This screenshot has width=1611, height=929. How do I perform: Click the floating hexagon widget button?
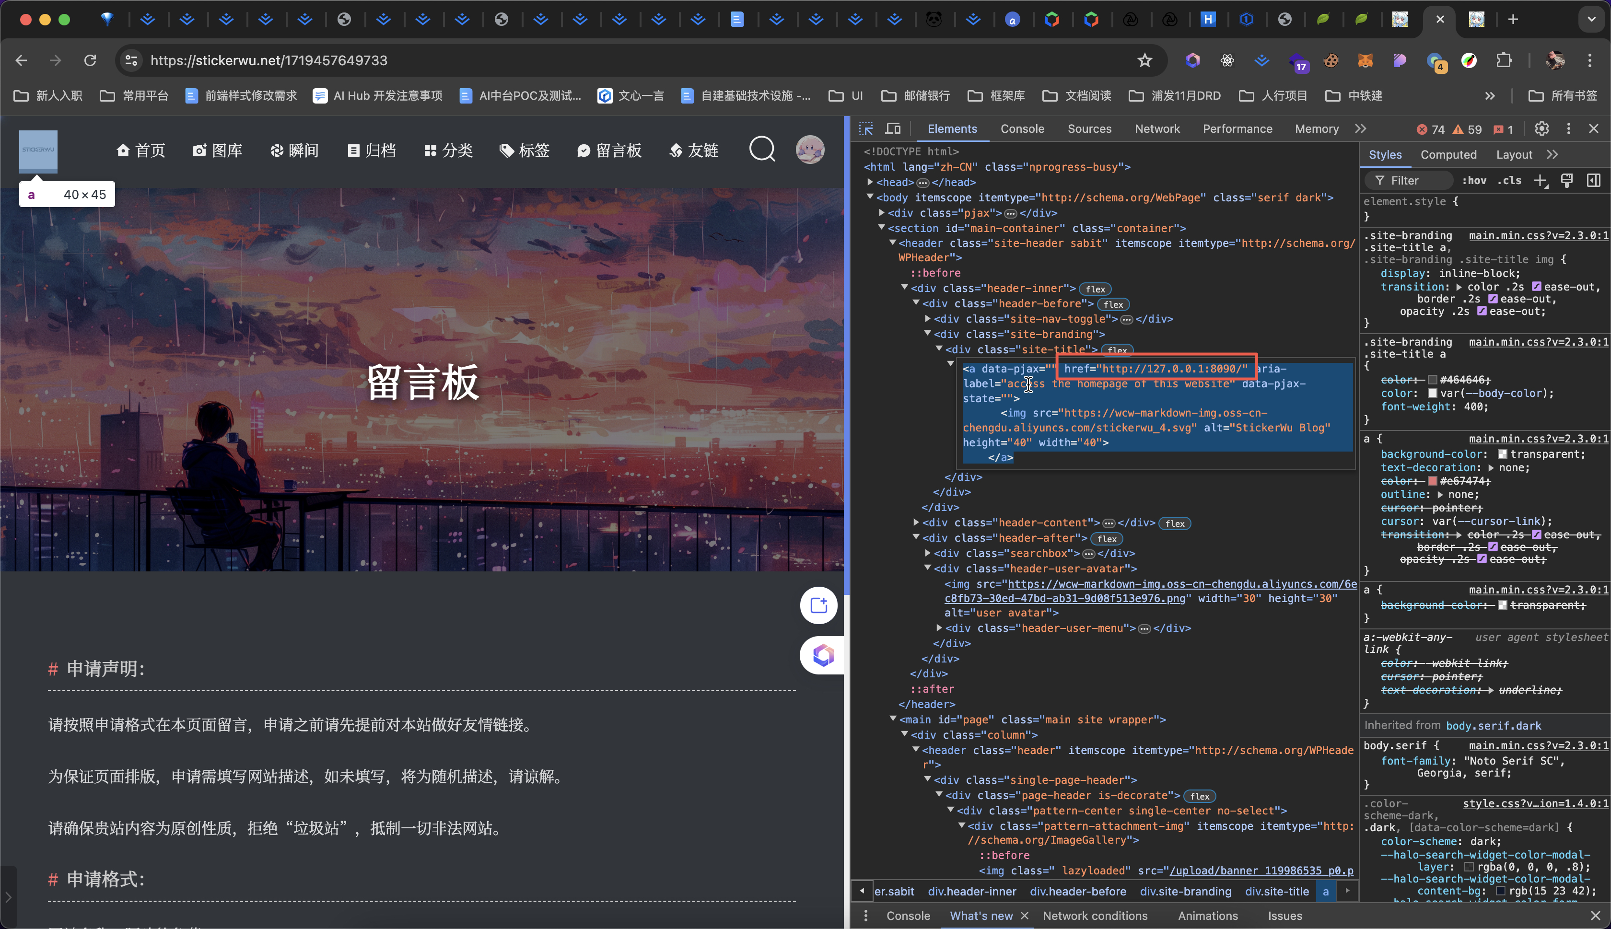[822, 655]
